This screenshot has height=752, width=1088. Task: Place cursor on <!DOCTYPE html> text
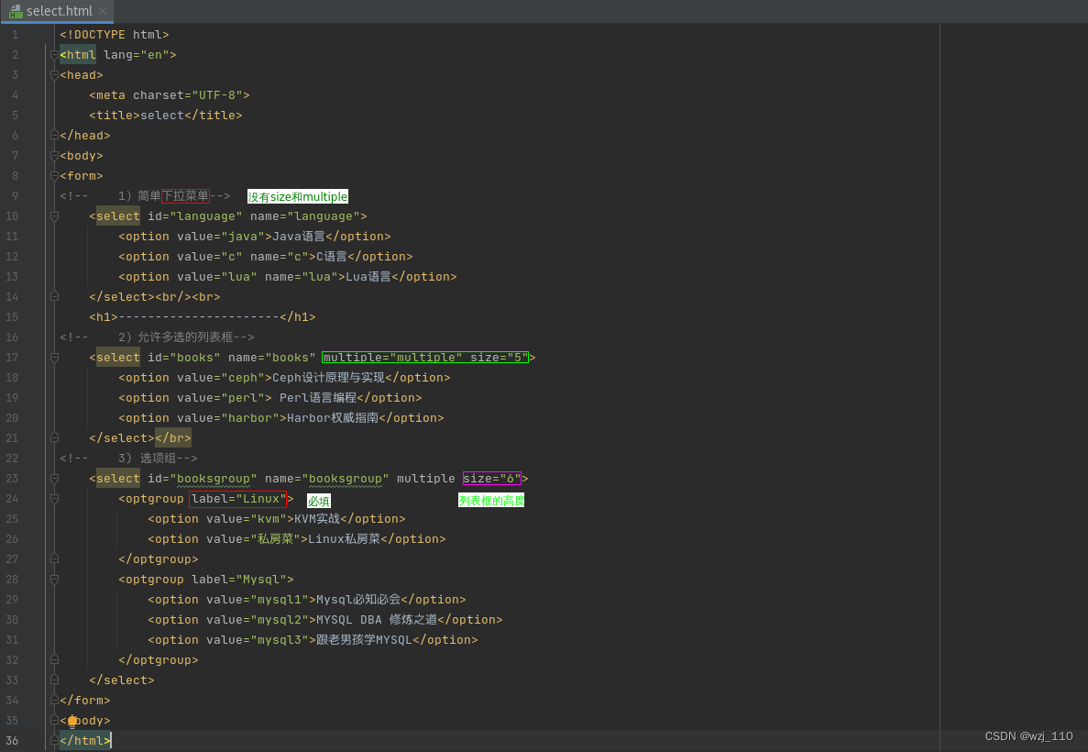click(x=115, y=35)
